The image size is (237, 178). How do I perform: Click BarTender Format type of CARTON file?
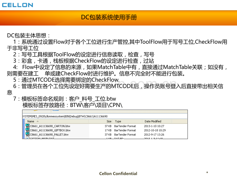point(125,126)
